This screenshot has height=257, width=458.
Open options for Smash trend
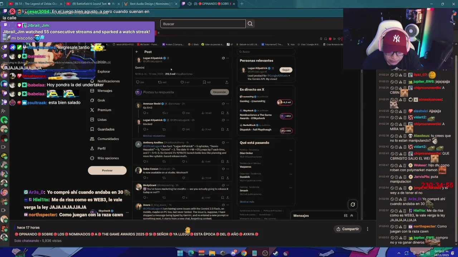click(x=291, y=188)
